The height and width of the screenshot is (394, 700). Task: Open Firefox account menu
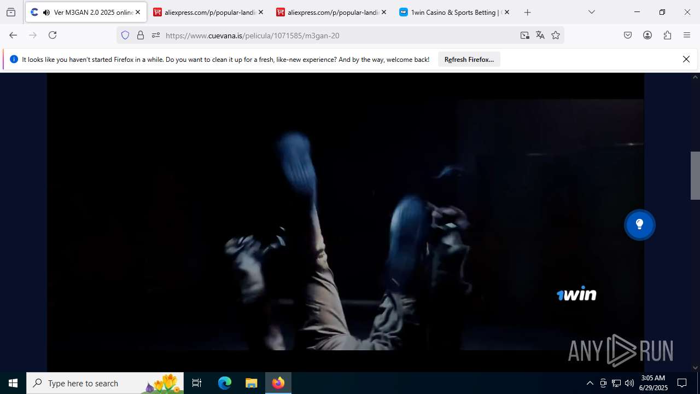coord(647,35)
